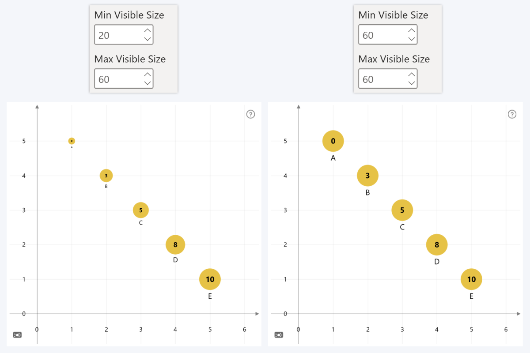Click the scatter icon below the right chart

(x=279, y=335)
